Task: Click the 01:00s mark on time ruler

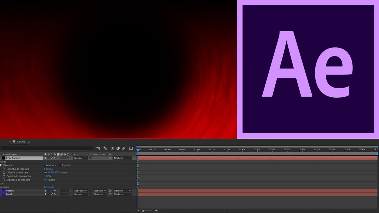Action: [x=197, y=149]
